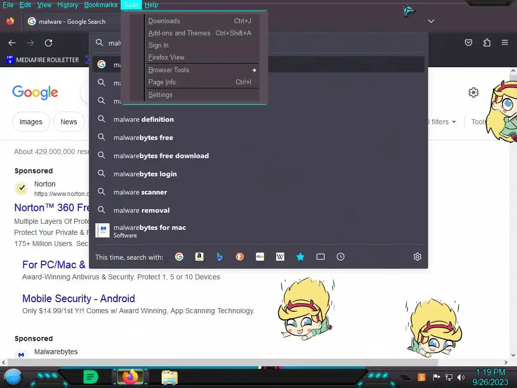
Task: Open File Explorer from taskbar
Action: (x=170, y=377)
